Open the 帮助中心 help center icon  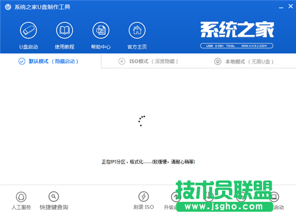click(100, 30)
